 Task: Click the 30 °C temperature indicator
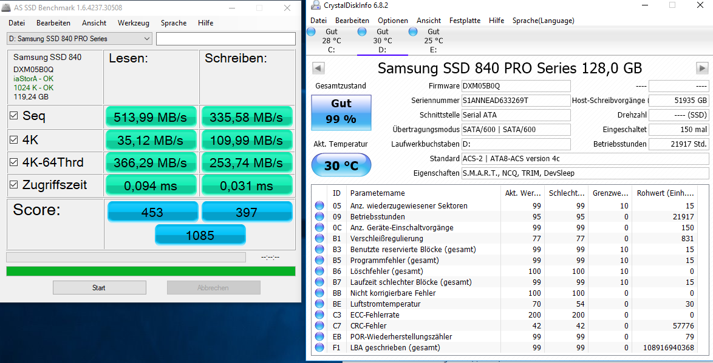341,165
